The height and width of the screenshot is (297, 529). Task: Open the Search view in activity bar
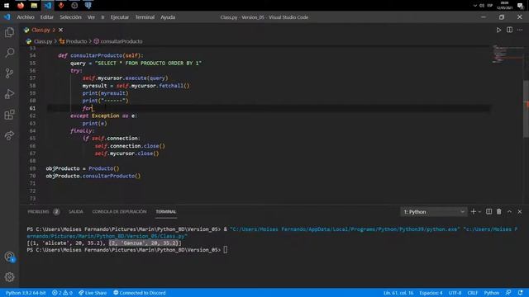9,53
